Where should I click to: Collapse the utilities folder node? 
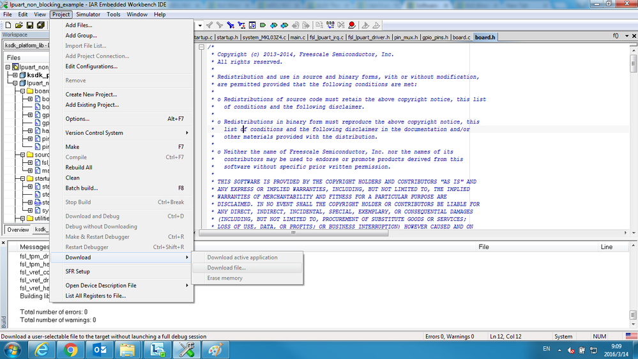23,218
